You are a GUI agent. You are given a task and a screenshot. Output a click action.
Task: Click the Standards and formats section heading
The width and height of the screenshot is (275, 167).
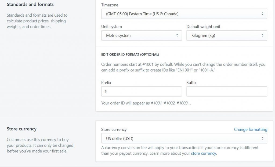coord(30,5)
